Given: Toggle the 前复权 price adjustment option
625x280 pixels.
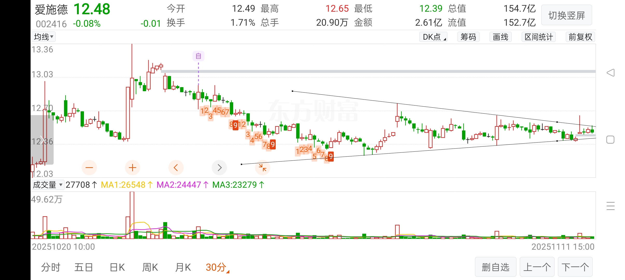Looking at the screenshot, I should (580, 37).
